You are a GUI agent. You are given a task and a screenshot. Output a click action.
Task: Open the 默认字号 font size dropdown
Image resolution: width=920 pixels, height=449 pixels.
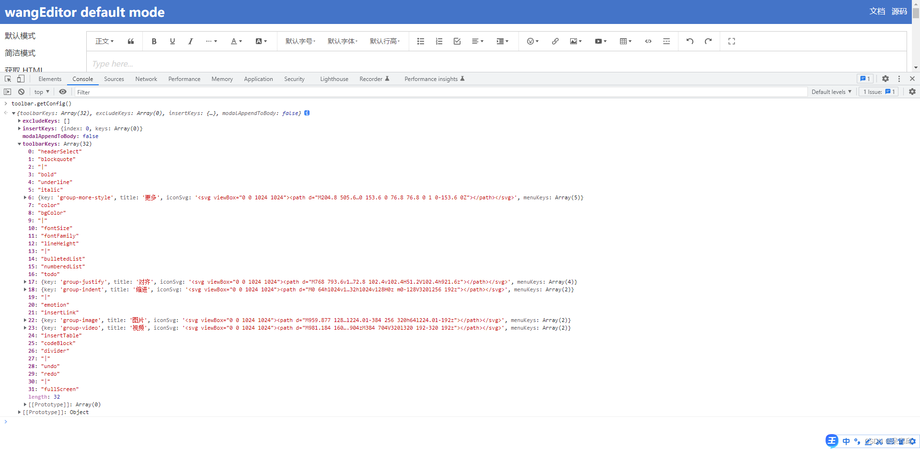pyautogui.click(x=300, y=41)
